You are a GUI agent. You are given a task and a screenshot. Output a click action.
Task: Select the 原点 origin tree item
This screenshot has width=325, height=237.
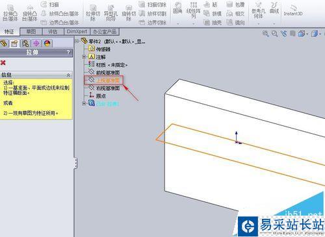[x=97, y=95]
